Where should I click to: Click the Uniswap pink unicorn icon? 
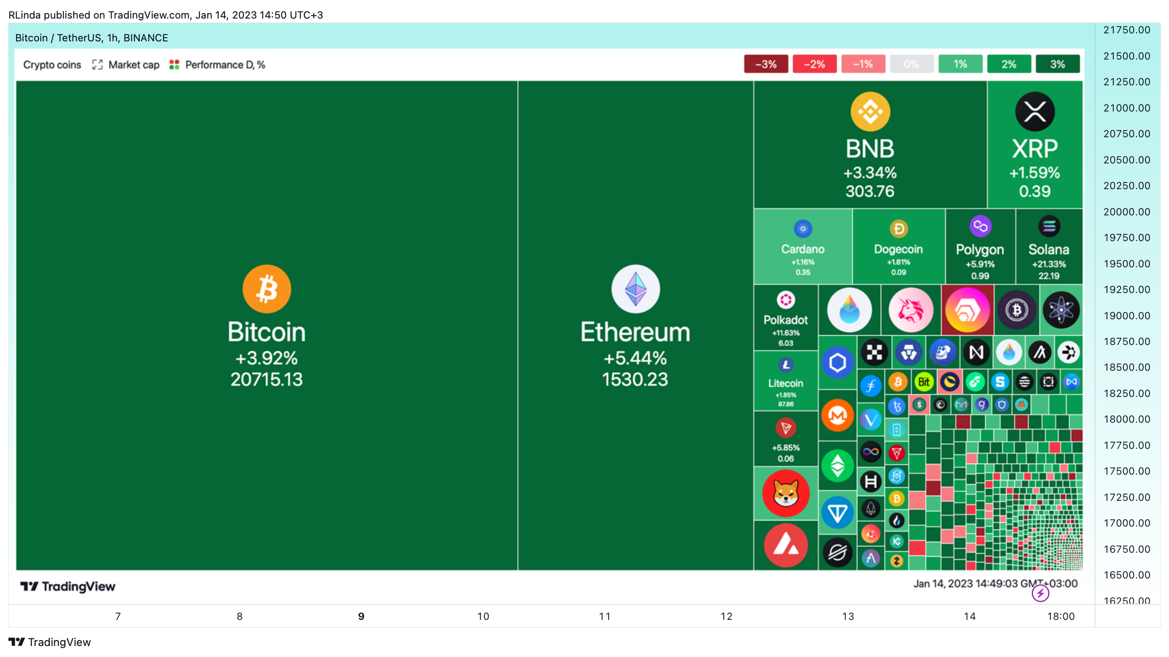[911, 310]
